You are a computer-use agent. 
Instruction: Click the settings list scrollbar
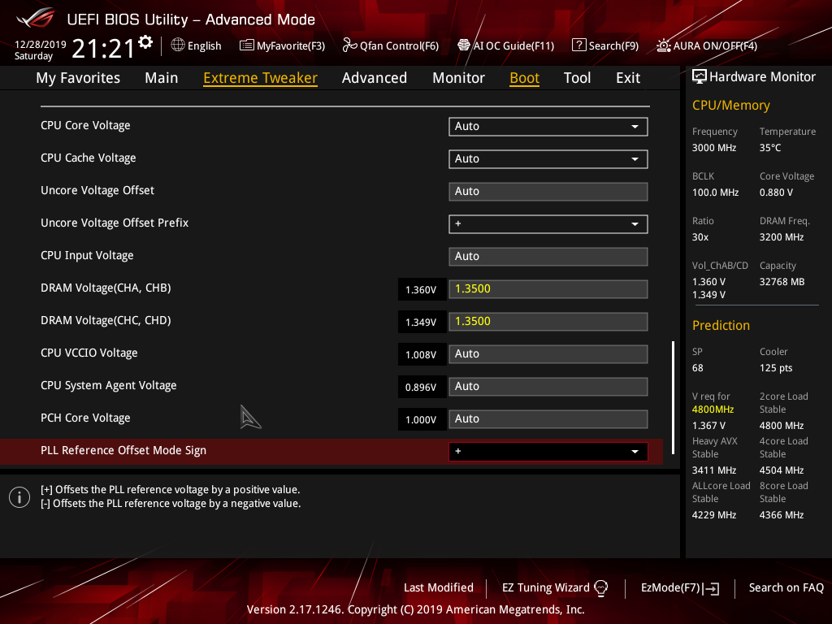pos(673,397)
